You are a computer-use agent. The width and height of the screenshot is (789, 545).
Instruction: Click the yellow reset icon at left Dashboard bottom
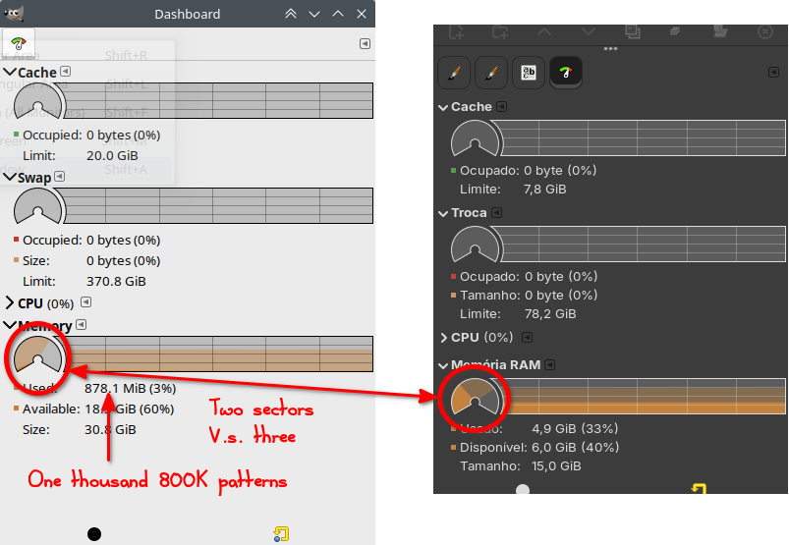[x=281, y=534]
